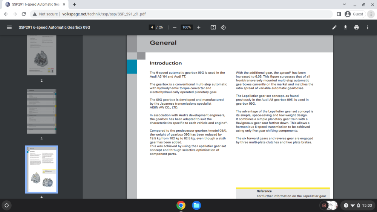This screenshot has width=377, height=212.
Task: Open the status tray clock 15:03
Action: coord(367,205)
